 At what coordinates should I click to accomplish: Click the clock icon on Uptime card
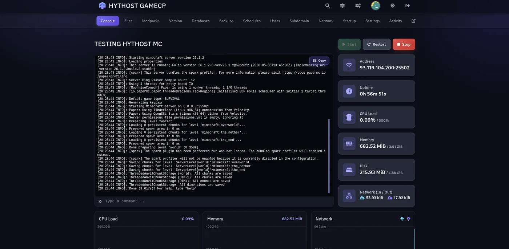click(x=349, y=91)
